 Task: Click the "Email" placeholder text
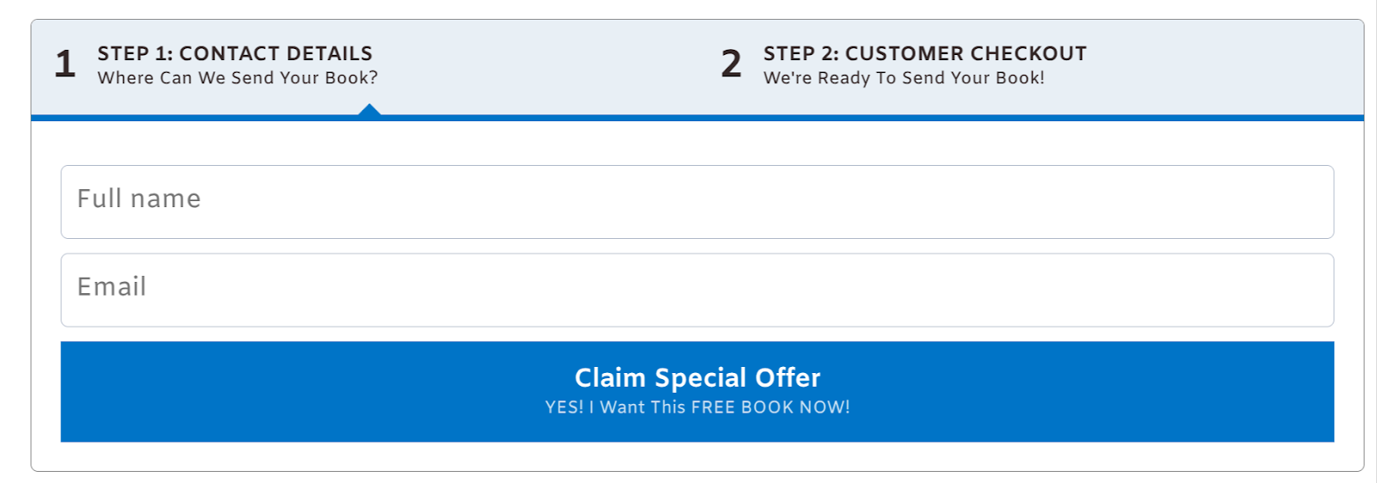coord(112,287)
